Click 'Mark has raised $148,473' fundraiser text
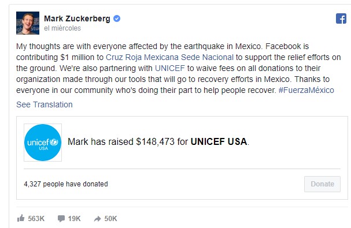This screenshot has height=228, width=351. (x=121, y=142)
